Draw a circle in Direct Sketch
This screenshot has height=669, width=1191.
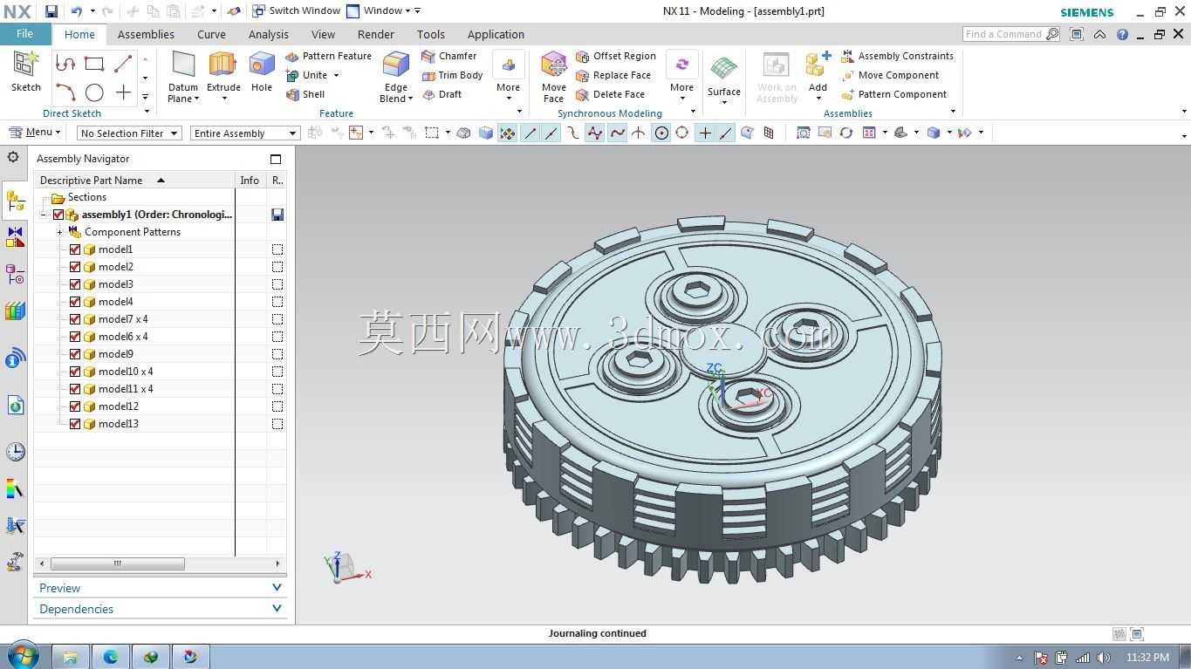pos(94,92)
